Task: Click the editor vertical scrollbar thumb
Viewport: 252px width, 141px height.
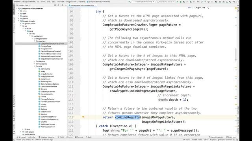Action: pyautogui.click(x=236, y=55)
